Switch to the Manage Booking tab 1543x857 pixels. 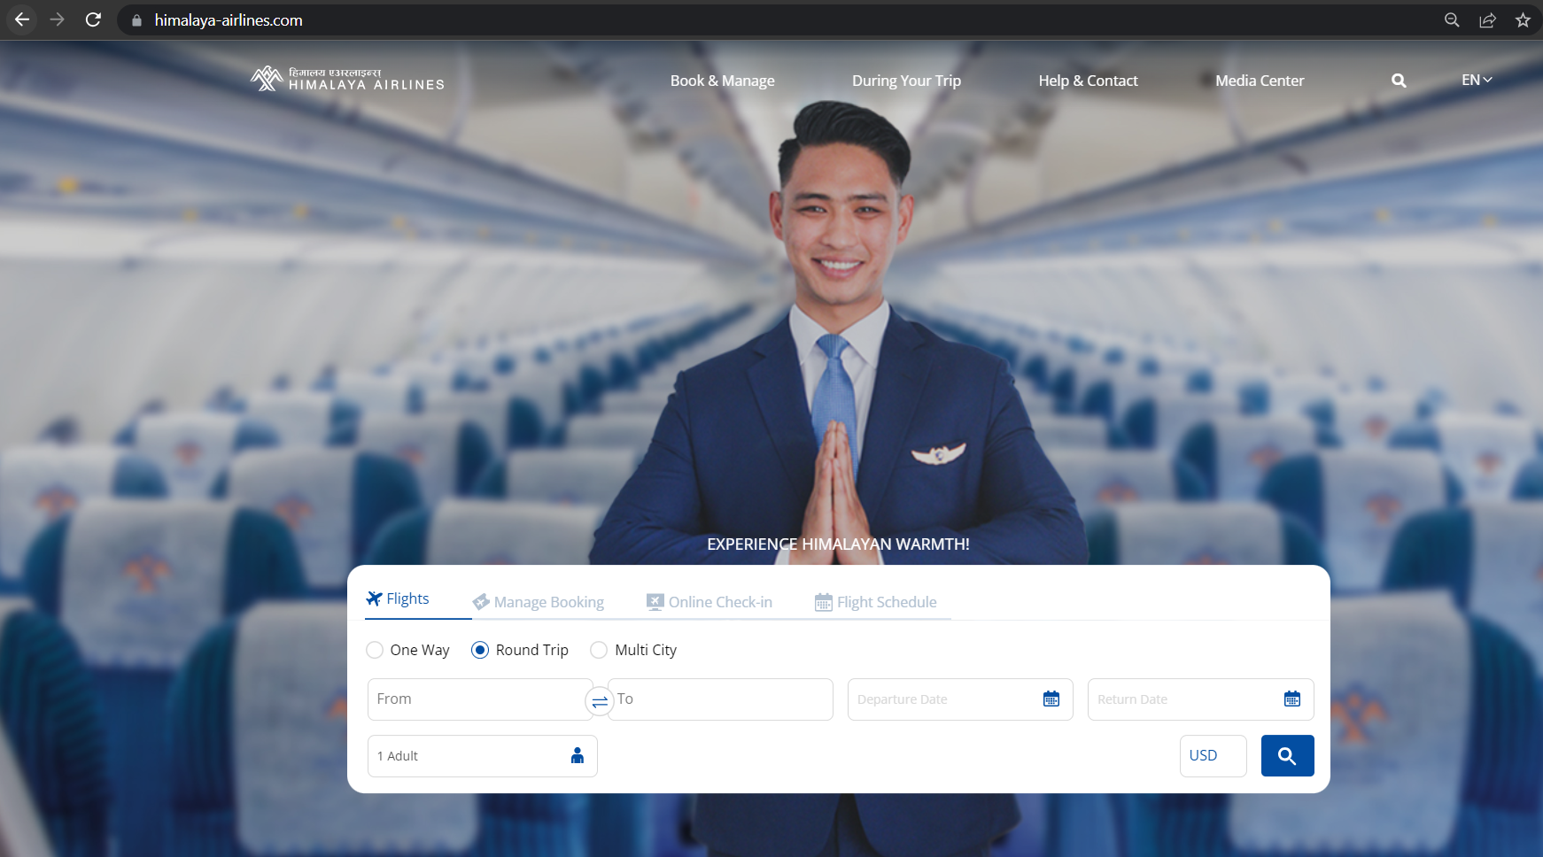tap(539, 602)
